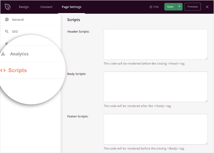Click the Analytics bar chart icon
214x153 pixels.
(3, 54)
